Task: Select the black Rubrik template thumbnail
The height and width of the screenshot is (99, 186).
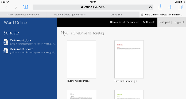Action: 82,94
